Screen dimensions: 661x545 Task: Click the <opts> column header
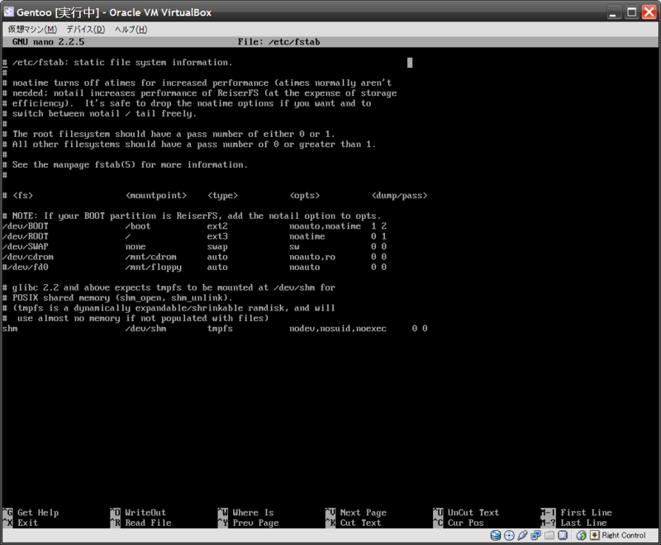[304, 196]
